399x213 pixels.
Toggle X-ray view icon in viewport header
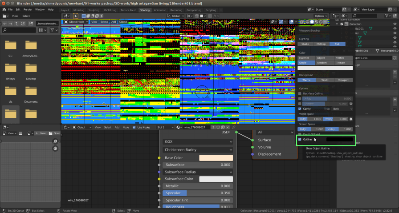pyautogui.click(x=302, y=22)
